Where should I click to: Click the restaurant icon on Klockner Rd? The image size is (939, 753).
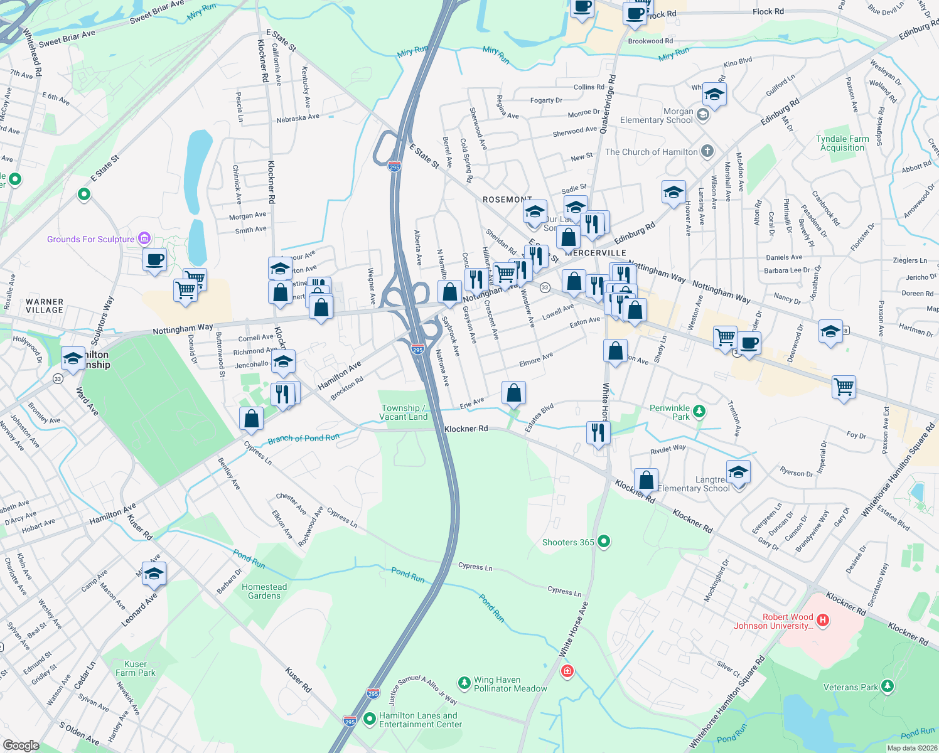point(598,432)
